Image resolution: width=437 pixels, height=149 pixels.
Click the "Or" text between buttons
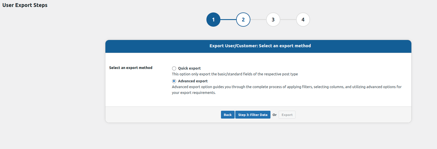click(275, 115)
